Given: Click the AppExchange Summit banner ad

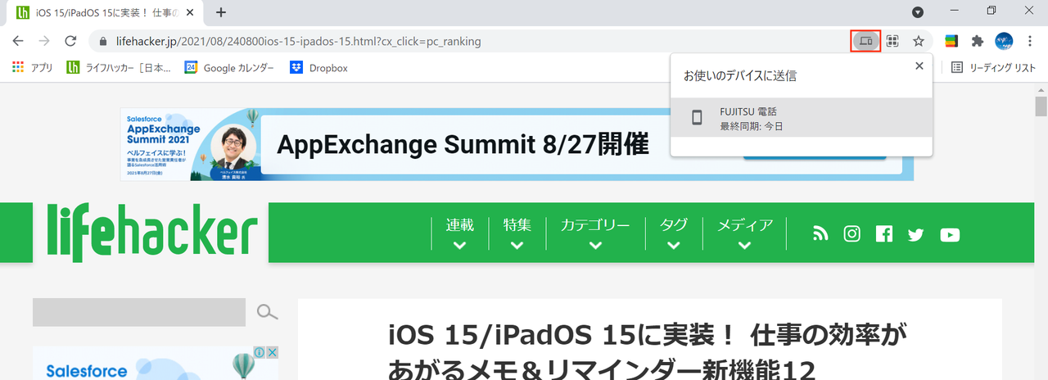Looking at the screenshot, I should tap(517, 144).
